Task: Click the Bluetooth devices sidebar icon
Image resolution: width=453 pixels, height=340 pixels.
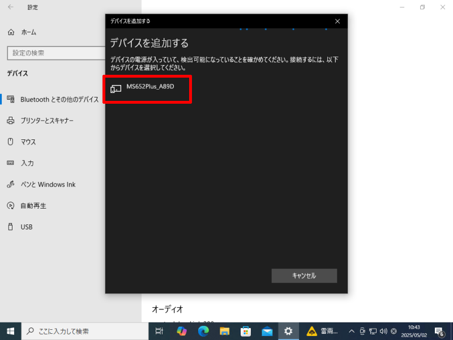Action: tap(11, 99)
